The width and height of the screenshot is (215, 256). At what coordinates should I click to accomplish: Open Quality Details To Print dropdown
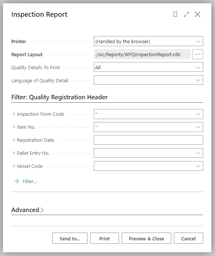(x=148, y=67)
